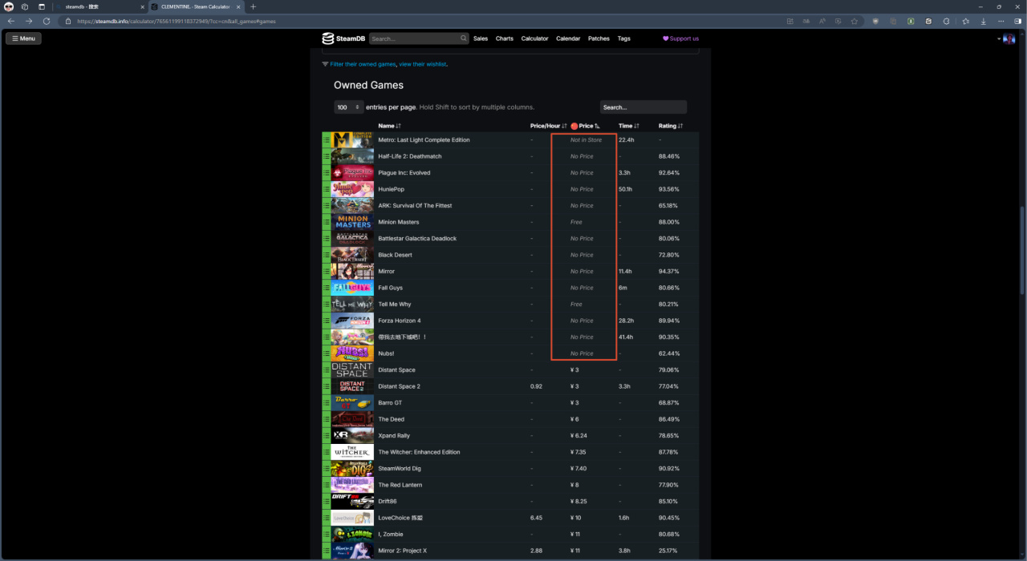This screenshot has height=561, width=1027.
Task: Close the CLEMENTINE Steam Calculator tab
Action: (238, 6)
